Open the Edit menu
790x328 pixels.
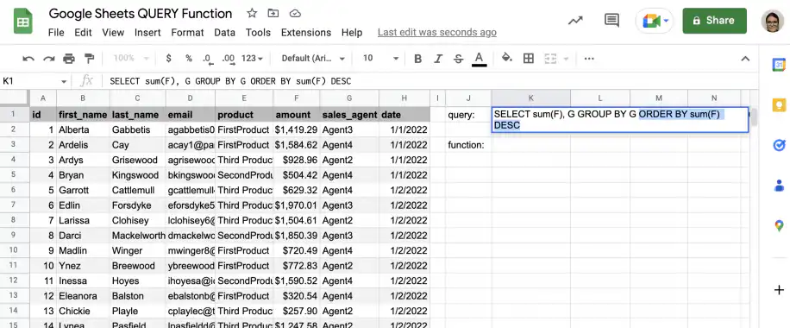pyautogui.click(x=83, y=32)
